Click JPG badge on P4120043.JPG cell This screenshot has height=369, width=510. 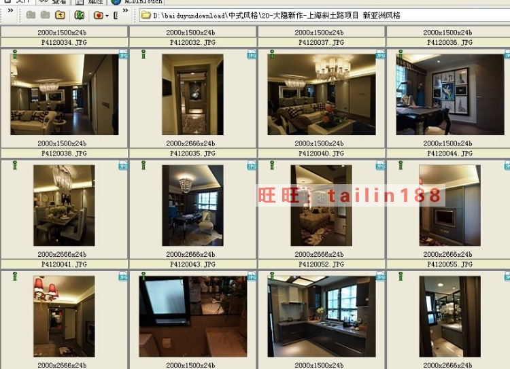coord(252,165)
